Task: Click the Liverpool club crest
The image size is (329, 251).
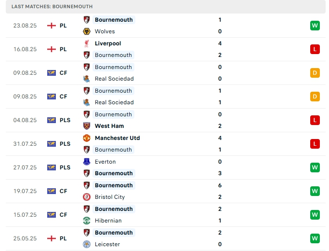Action: tap(87, 43)
